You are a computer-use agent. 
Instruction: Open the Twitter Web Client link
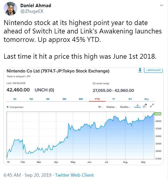point(74,175)
